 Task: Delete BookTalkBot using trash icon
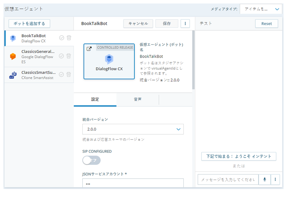[69, 38]
